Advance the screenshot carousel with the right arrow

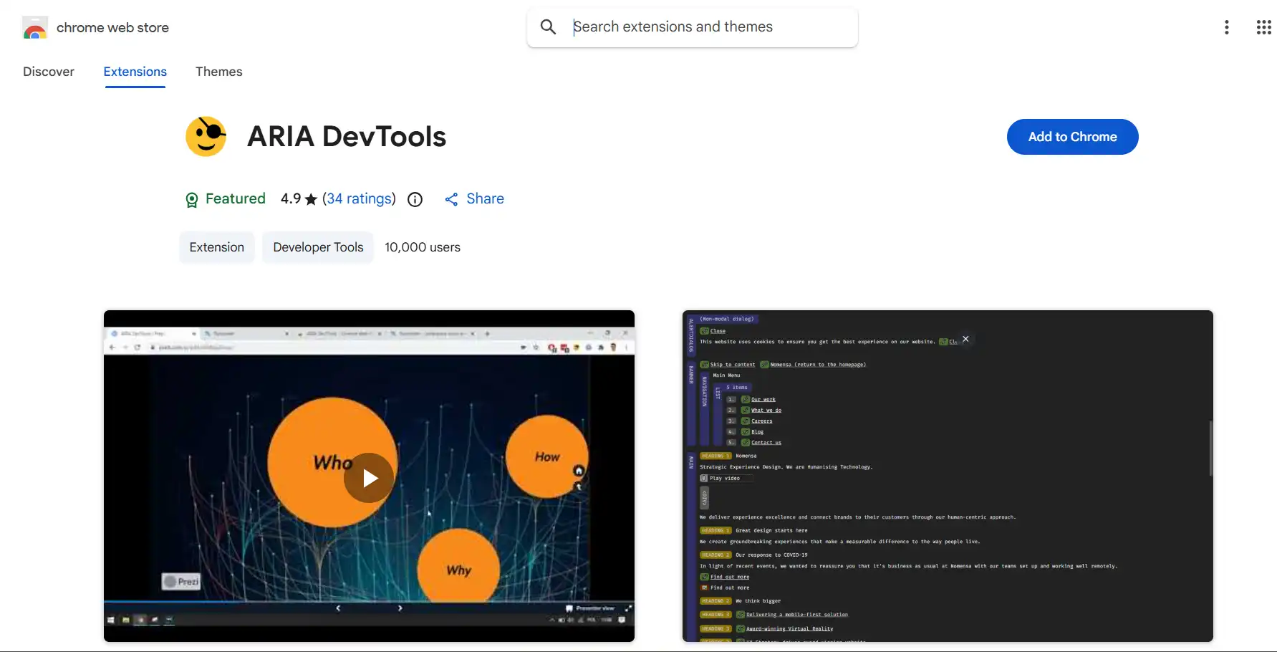(x=399, y=607)
